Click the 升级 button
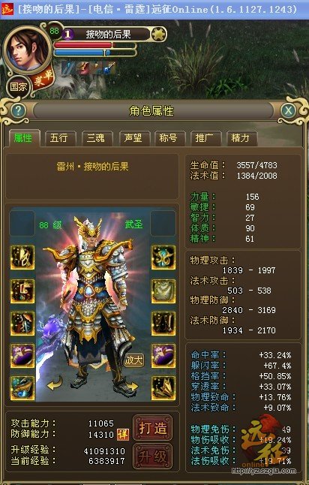The height and width of the screenshot is (485, 309). pyautogui.click(x=153, y=456)
